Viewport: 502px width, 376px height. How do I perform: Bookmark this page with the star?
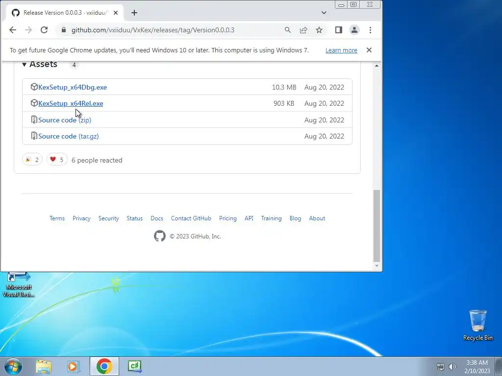(319, 30)
